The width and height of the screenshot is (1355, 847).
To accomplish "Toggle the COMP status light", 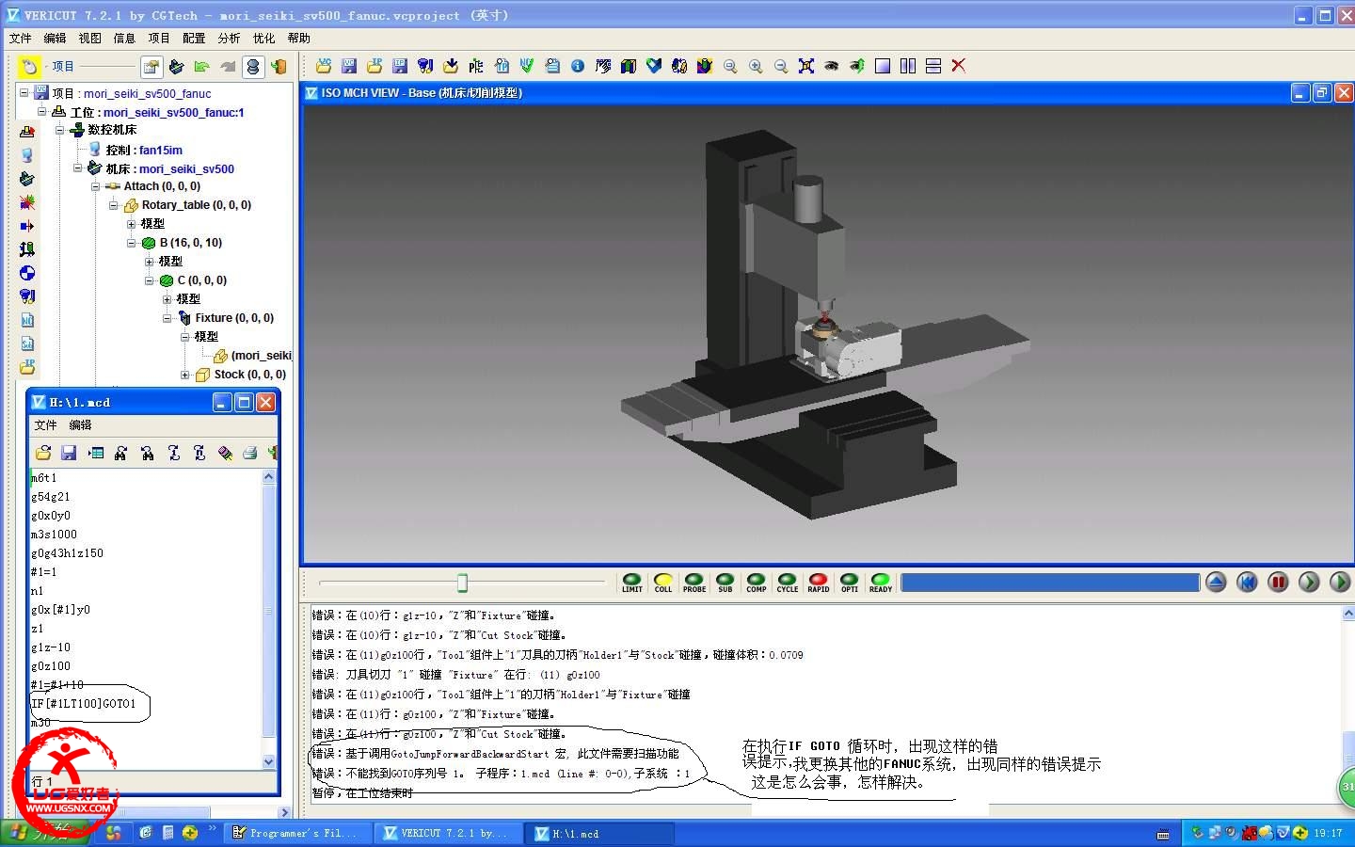I will pyautogui.click(x=757, y=583).
